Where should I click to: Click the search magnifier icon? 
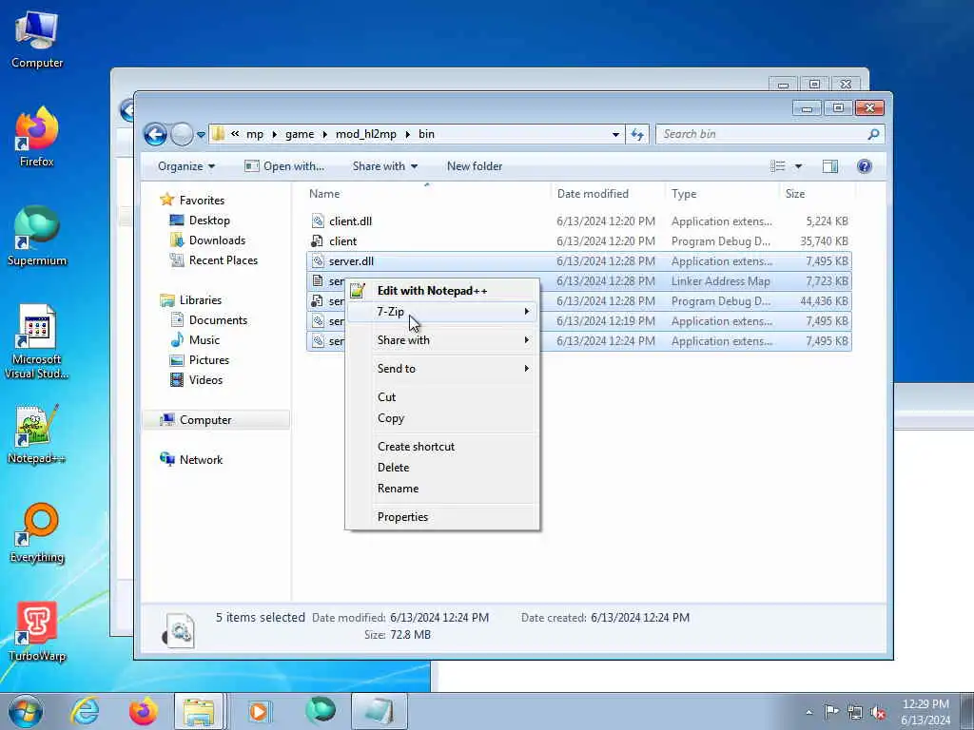tap(873, 134)
